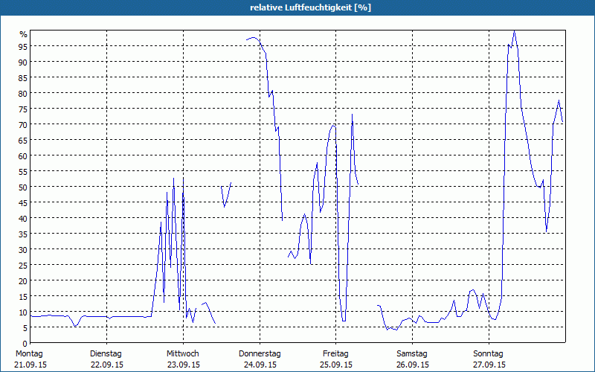Screen dimensions: 595x372
Task: Click the "0" value on the y-axis
Action: (x=25, y=344)
